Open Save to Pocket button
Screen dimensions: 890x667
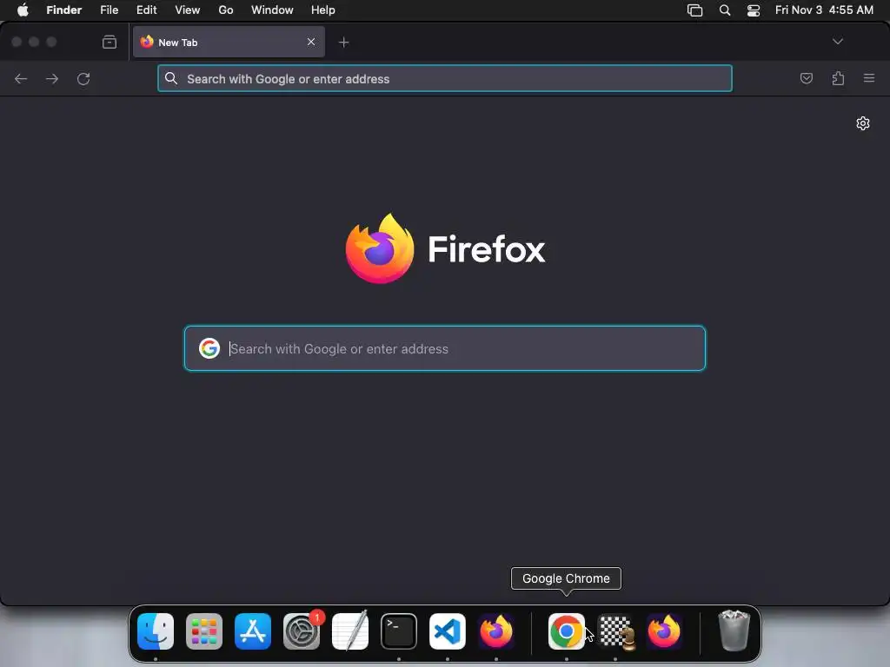pyautogui.click(x=806, y=78)
